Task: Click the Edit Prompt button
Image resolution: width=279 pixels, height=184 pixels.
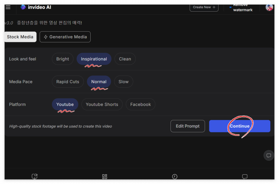Action: (x=187, y=126)
